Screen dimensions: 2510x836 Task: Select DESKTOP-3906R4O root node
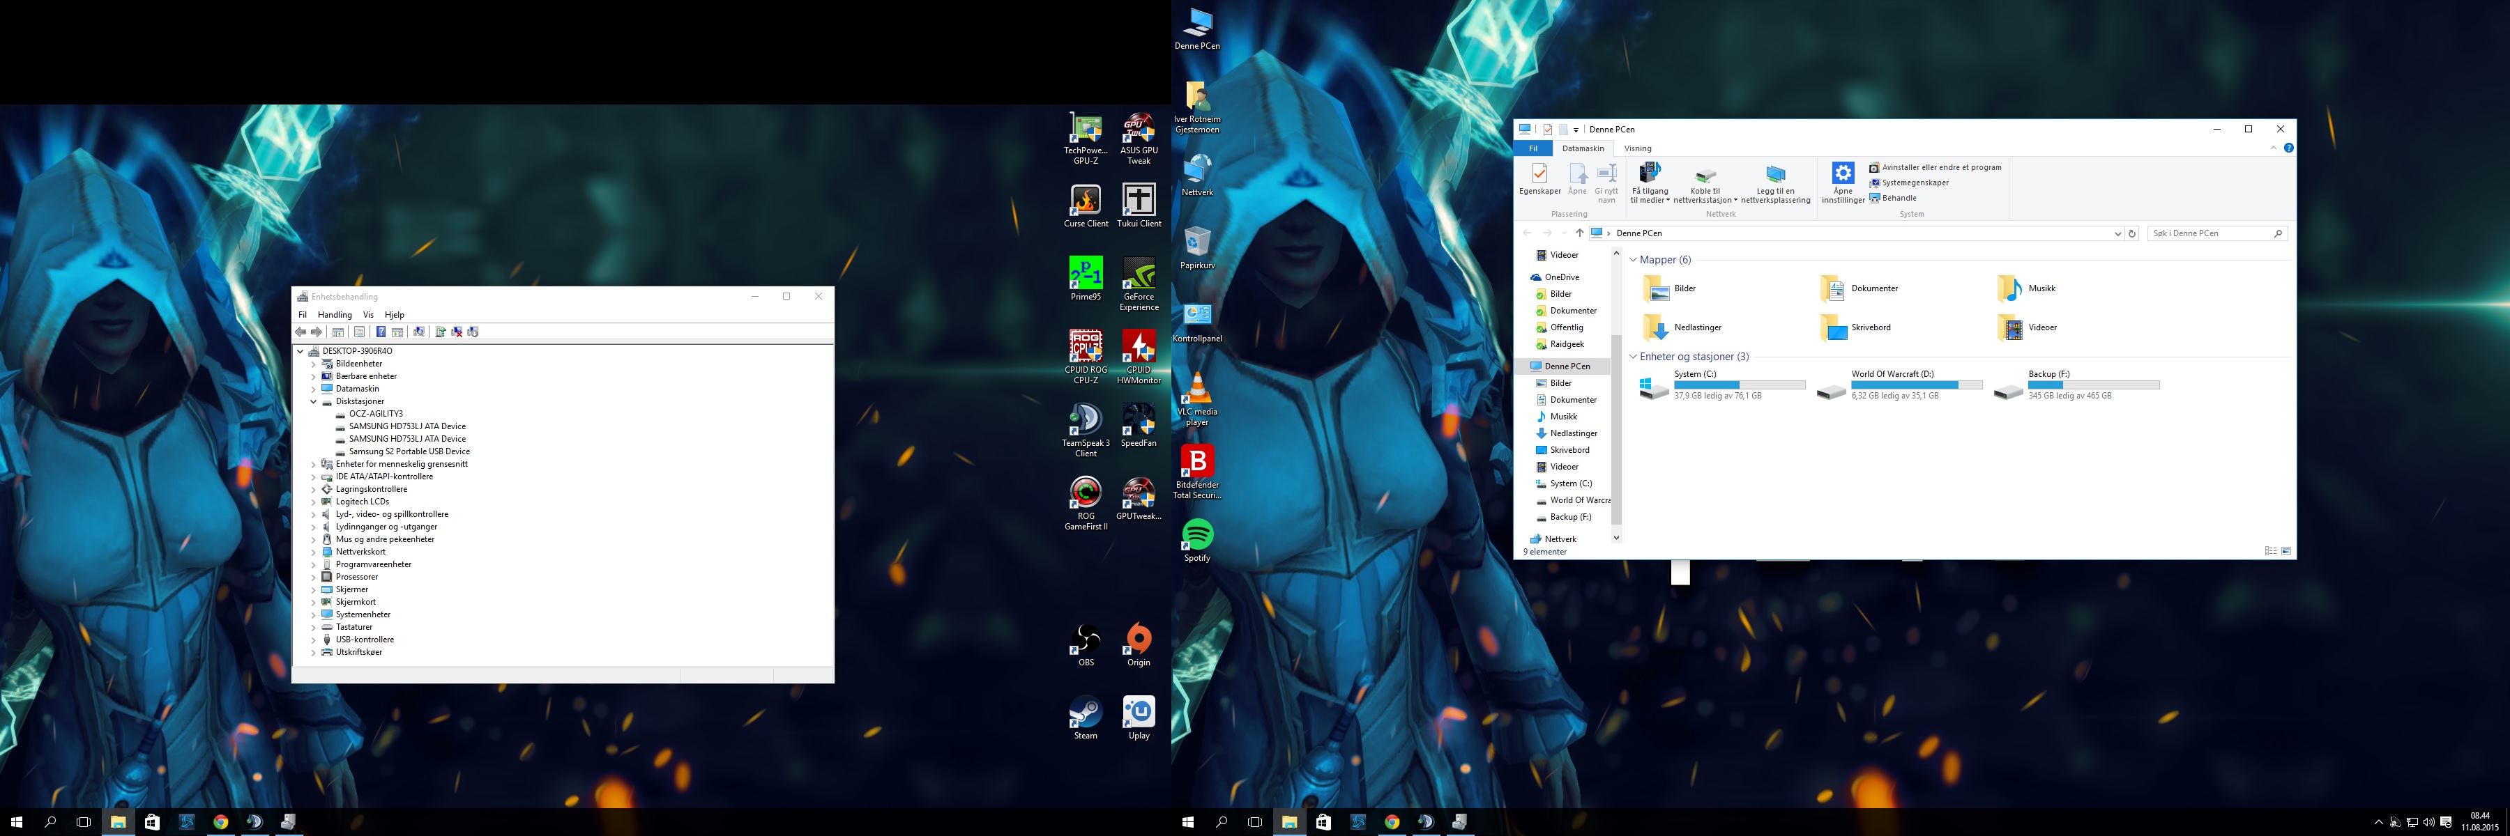(x=356, y=351)
